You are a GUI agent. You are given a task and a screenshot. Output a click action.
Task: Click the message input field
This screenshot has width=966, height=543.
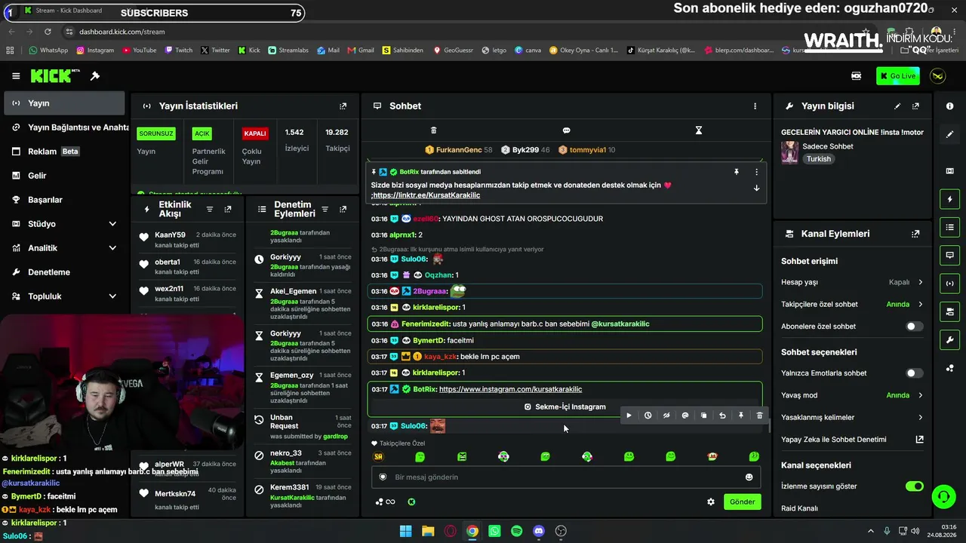(x=566, y=477)
